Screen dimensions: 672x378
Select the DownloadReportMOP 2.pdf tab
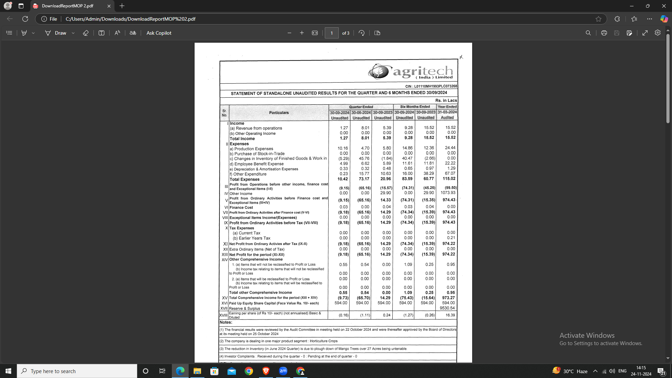point(68,6)
